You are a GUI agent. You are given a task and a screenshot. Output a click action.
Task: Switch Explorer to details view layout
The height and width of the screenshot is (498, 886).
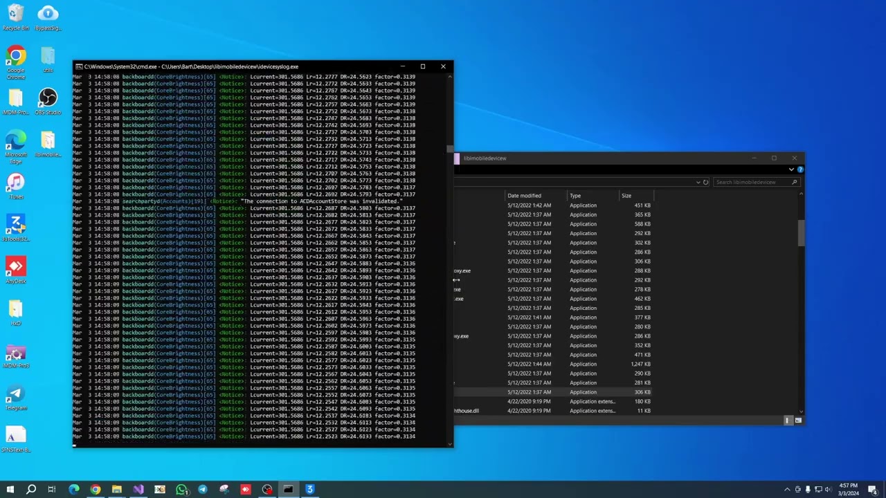pos(787,421)
